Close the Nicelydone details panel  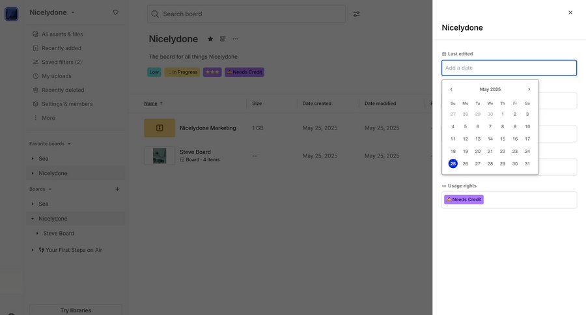click(570, 12)
